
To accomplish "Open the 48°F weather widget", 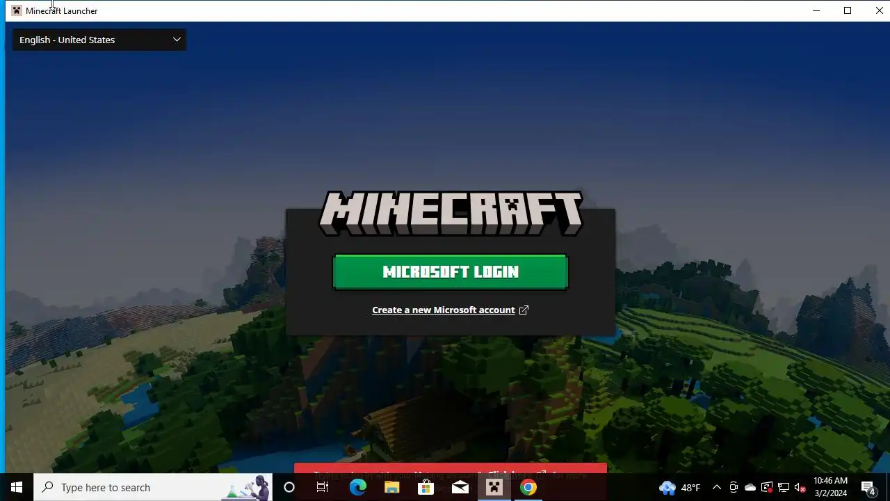I will (680, 488).
